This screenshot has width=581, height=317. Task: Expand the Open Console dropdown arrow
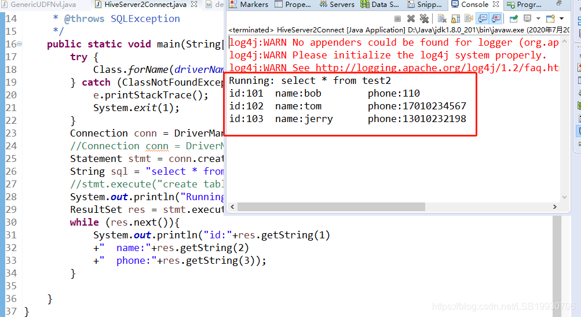pos(562,19)
